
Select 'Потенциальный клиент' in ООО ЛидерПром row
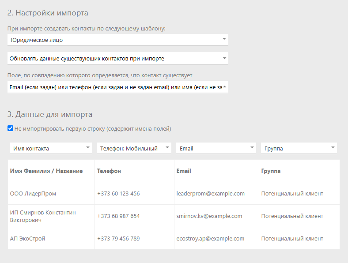pos(299,194)
